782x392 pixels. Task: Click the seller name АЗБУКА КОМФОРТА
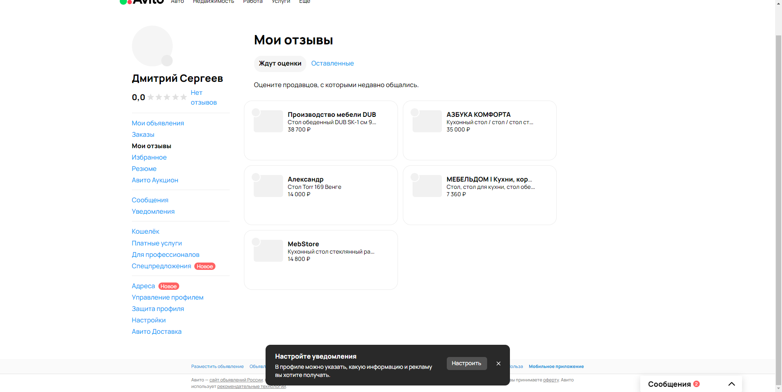[x=479, y=115]
